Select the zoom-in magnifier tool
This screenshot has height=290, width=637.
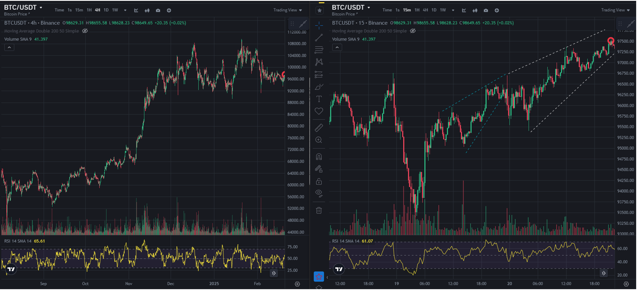click(319, 140)
